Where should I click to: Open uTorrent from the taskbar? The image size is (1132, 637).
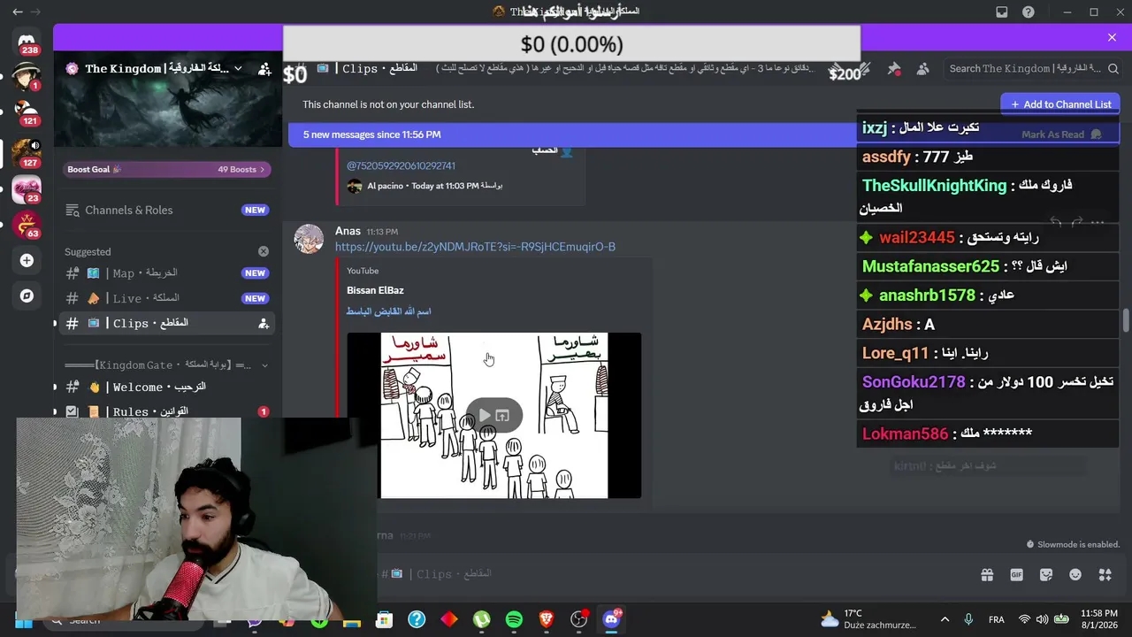(481, 619)
